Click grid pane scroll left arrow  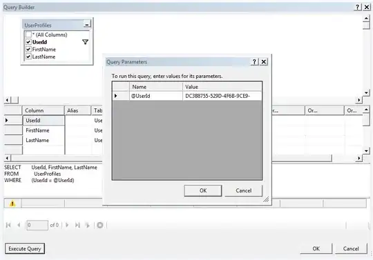click(x=7, y=158)
